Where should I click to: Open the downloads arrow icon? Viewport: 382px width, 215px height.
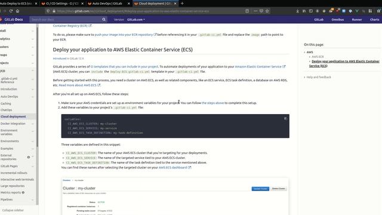click(297, 11)
